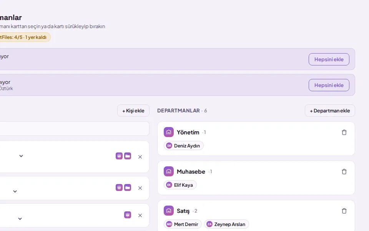Viewport: 369px width, 231px height.
Task: Expand the chevron on first person card
Action: tap(21, 156)
